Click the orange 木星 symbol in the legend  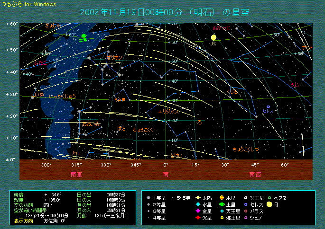click(x=222, y=198)
